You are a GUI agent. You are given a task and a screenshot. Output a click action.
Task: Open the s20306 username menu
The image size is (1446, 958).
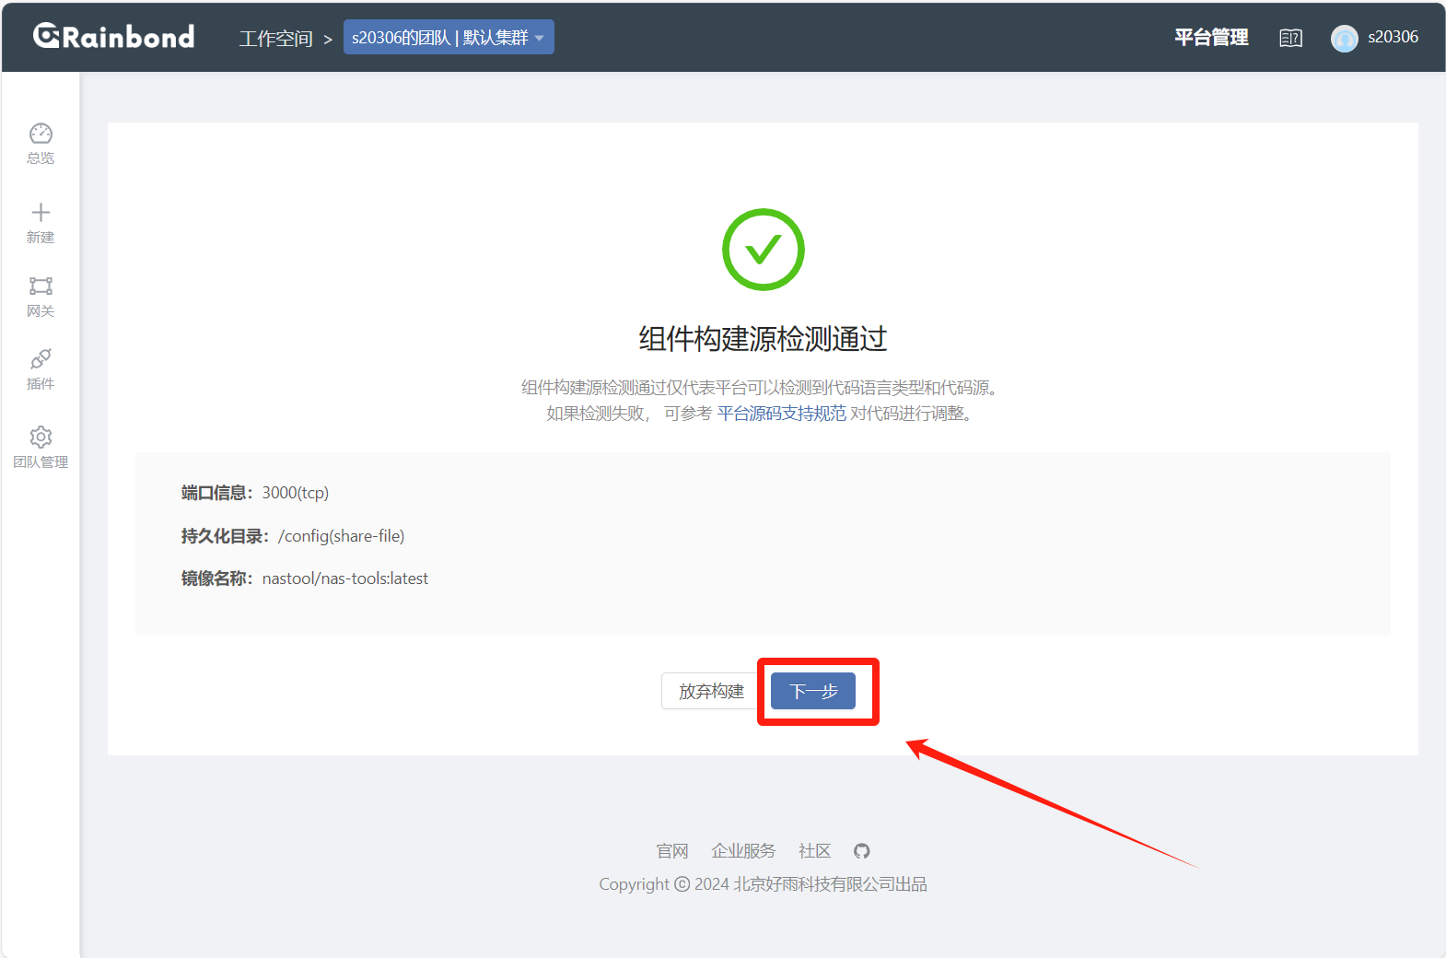coord(1393,37)
